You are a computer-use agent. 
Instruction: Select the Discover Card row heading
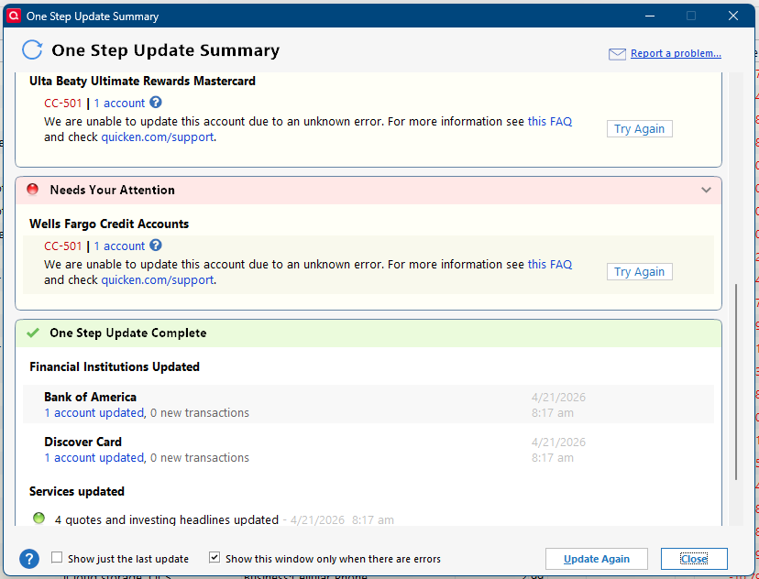[x=82, y=442]
